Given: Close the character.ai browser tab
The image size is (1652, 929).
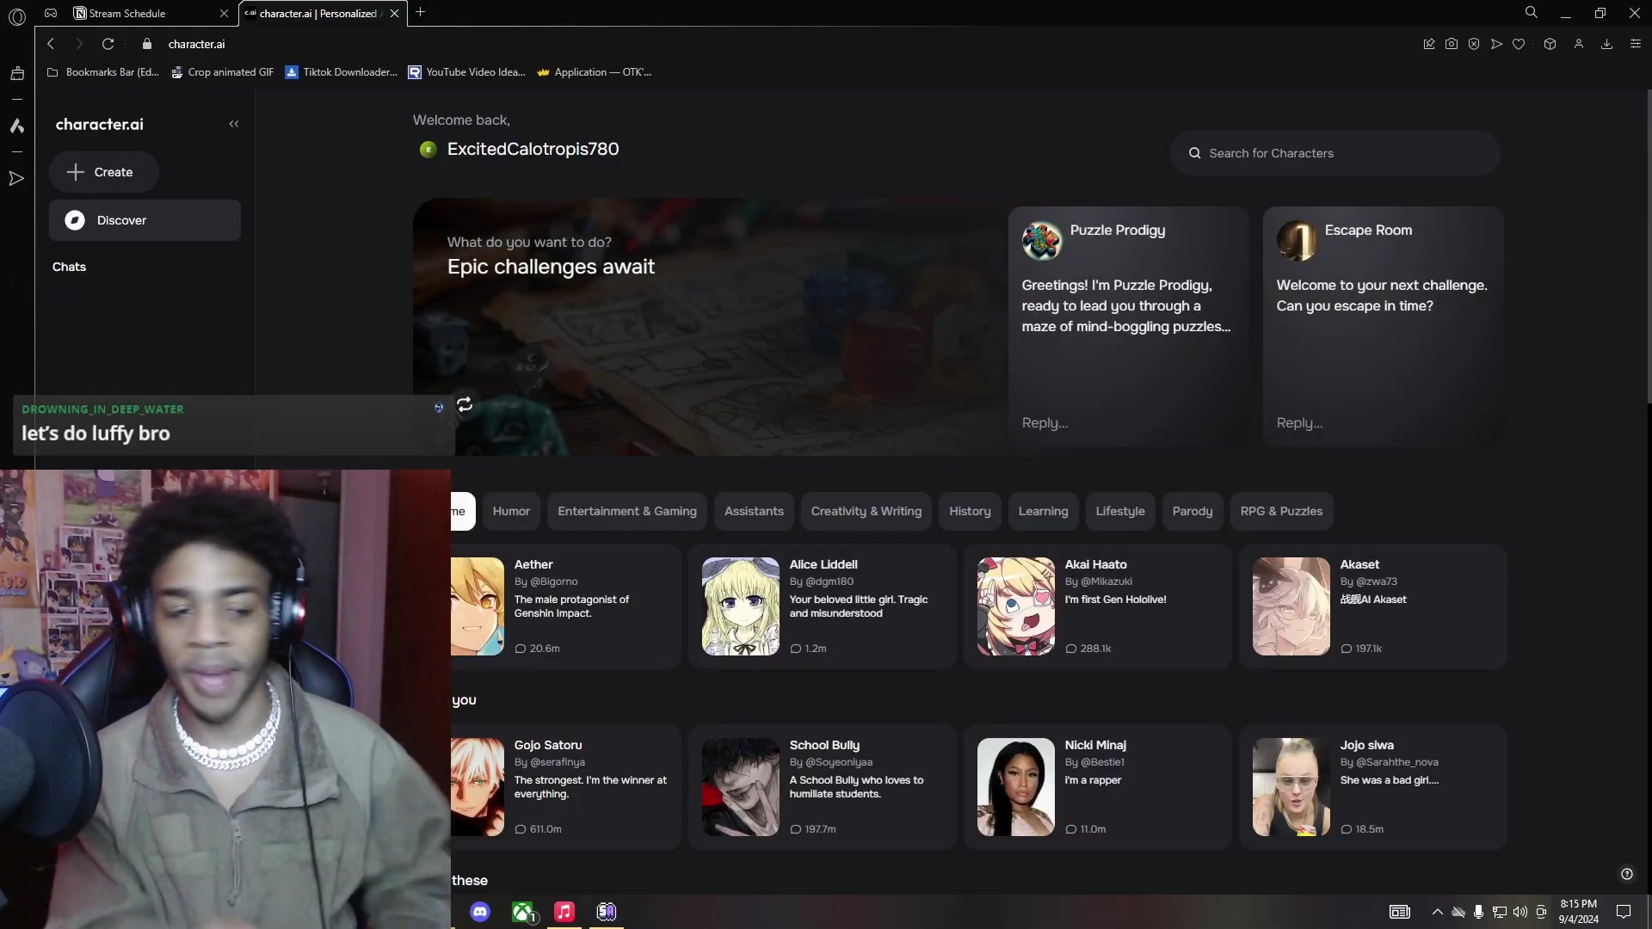Looking at the screenshot, I should click(x=394, y=13).
